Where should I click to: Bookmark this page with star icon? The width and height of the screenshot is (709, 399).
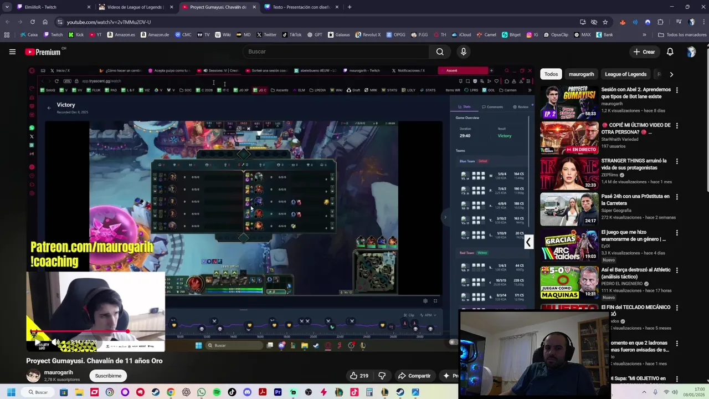pos(605,22)
